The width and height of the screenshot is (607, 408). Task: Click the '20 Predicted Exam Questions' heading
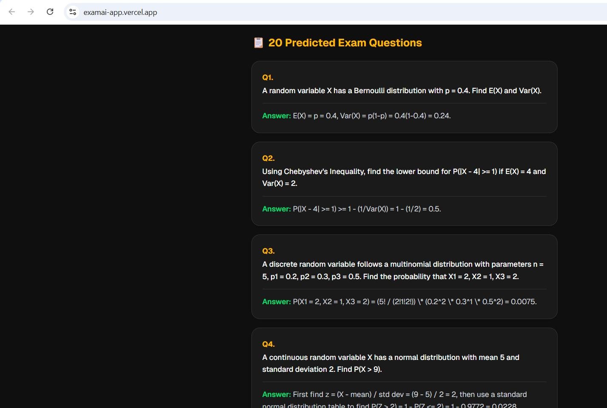click(x=345, y=43)
